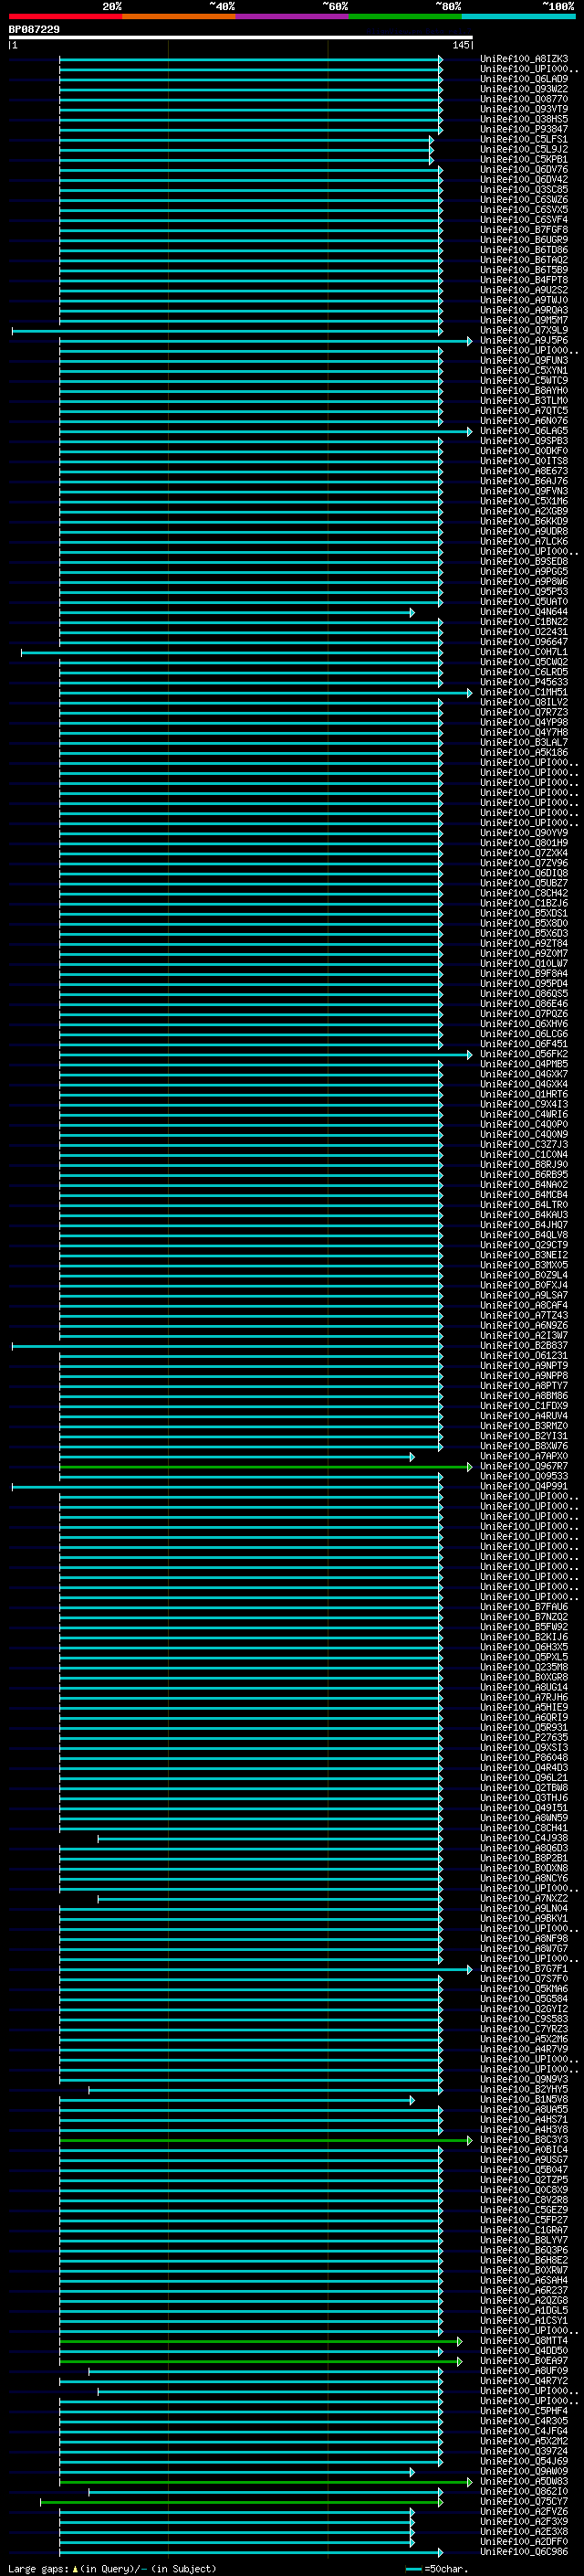Screen dimensions: 584x2576
Task: Click the green alignment bar of UniRef100_B8C3Y3
Action: (266, 2141)
